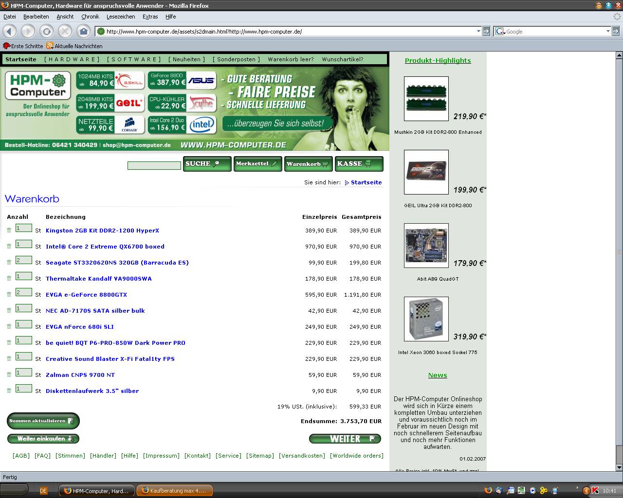
Task: Open the Abit AB9 QuadGT motherboard thumbnail
Action: tap(426, 246)
